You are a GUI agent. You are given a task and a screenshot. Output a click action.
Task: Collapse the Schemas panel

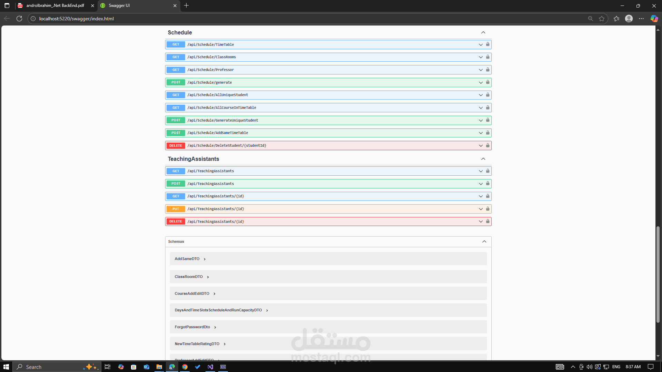tap(484, 241)
